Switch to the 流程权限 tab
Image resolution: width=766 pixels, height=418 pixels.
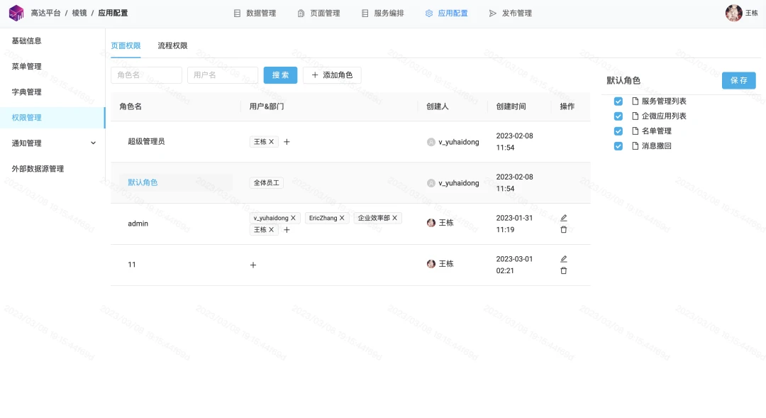tap(172, 45)
